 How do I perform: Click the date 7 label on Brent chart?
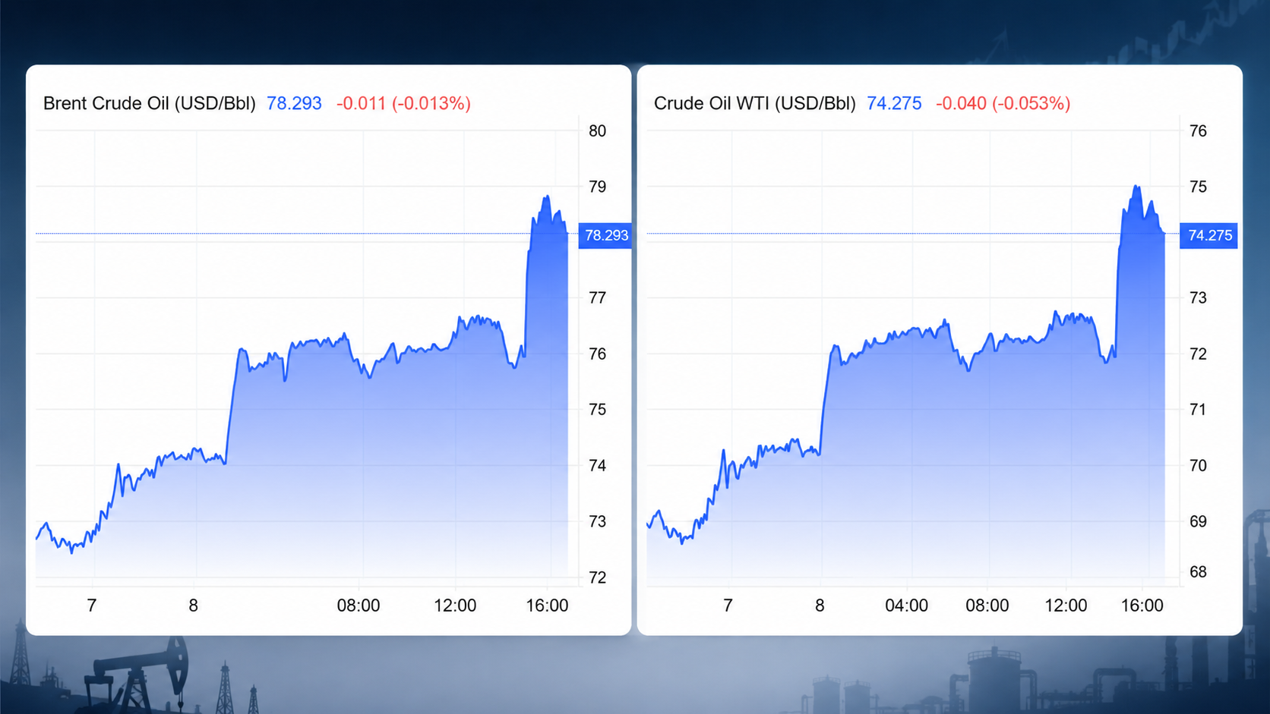pyautogui.click(x=92, y=605)
